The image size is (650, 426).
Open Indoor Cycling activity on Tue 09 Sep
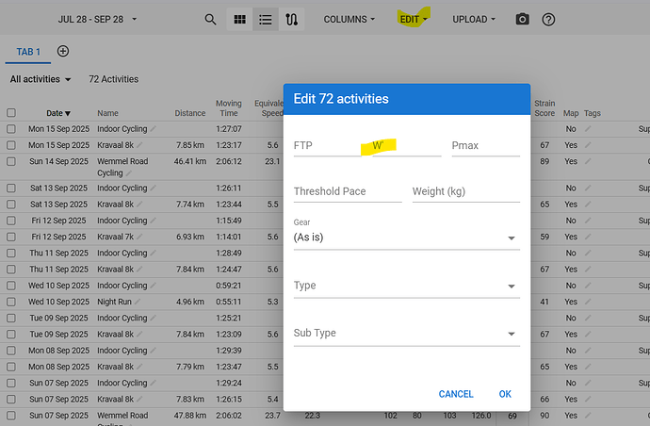tap(122, 318)
